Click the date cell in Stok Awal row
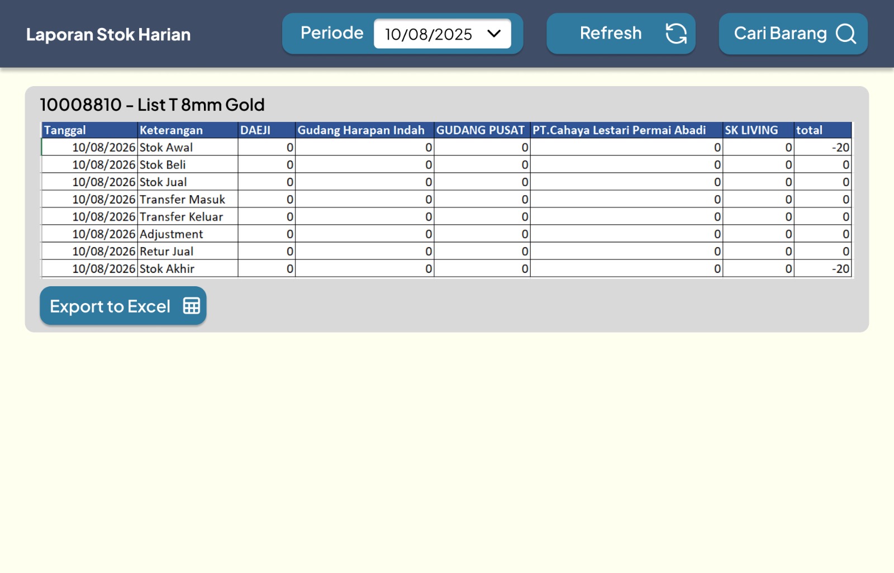This screenshot has width=894, height=573. click(89, 148)
